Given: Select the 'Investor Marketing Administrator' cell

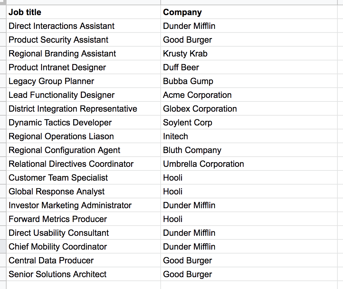Looking at the screenshot, I should pyautogui.click(x=83, y=205).
